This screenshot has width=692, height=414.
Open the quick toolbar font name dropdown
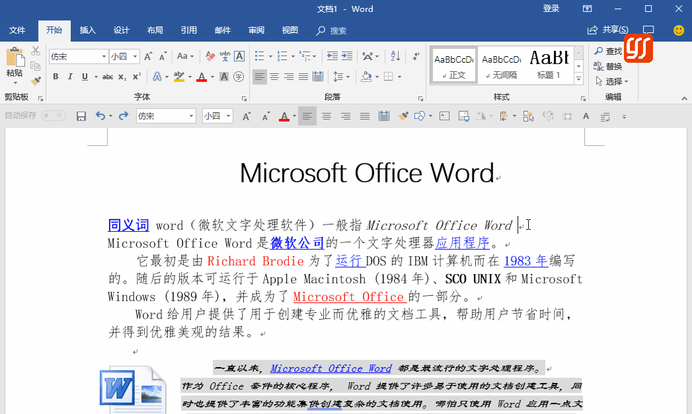191,116
